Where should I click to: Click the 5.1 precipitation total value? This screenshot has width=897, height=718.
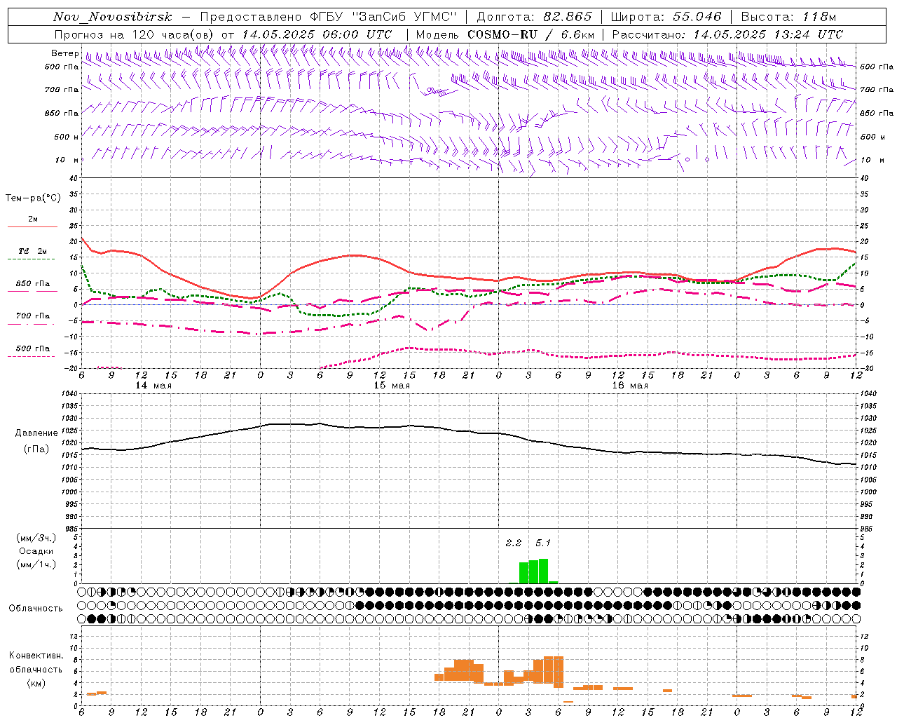pyautogui.click(x=543, y=543)
